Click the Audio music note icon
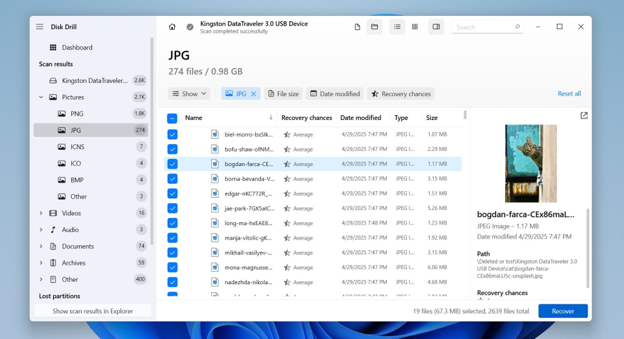624x339 pixels. 53,229
